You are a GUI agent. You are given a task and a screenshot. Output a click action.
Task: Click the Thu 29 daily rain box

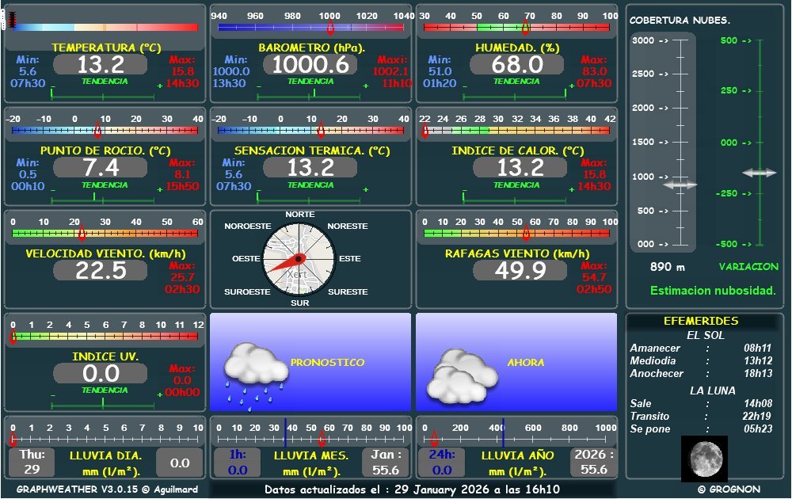(x=32, y=462)
